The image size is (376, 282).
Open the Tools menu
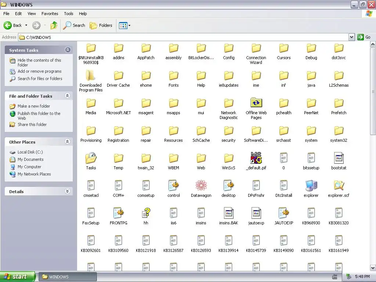pyautogui.click(x=69, y=14)
